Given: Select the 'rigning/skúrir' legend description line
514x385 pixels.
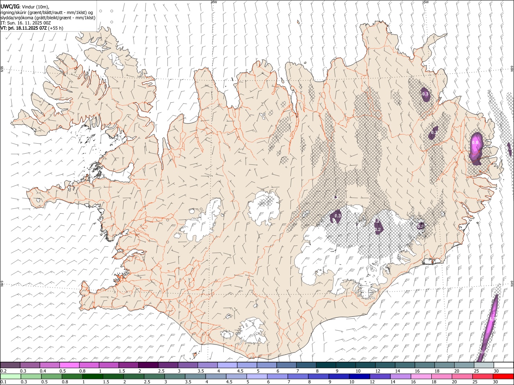Looking at the screenshot, I should click(47, 12).
